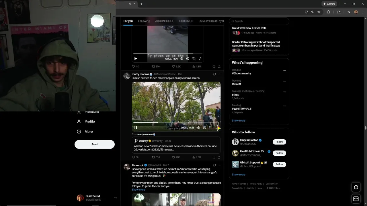Like the post with 12K likes
The width and height of the screenshot is (367, 206).
(176, 157)
